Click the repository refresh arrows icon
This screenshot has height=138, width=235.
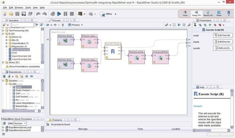(x=31, y=77)
